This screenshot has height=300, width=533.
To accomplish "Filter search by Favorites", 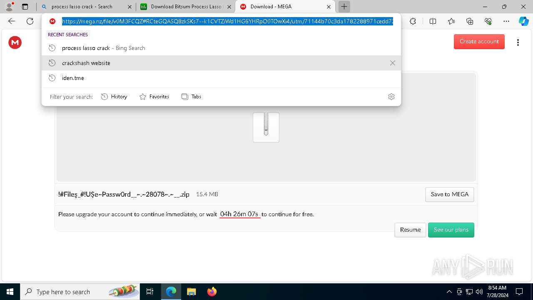I will click(154, 97).
